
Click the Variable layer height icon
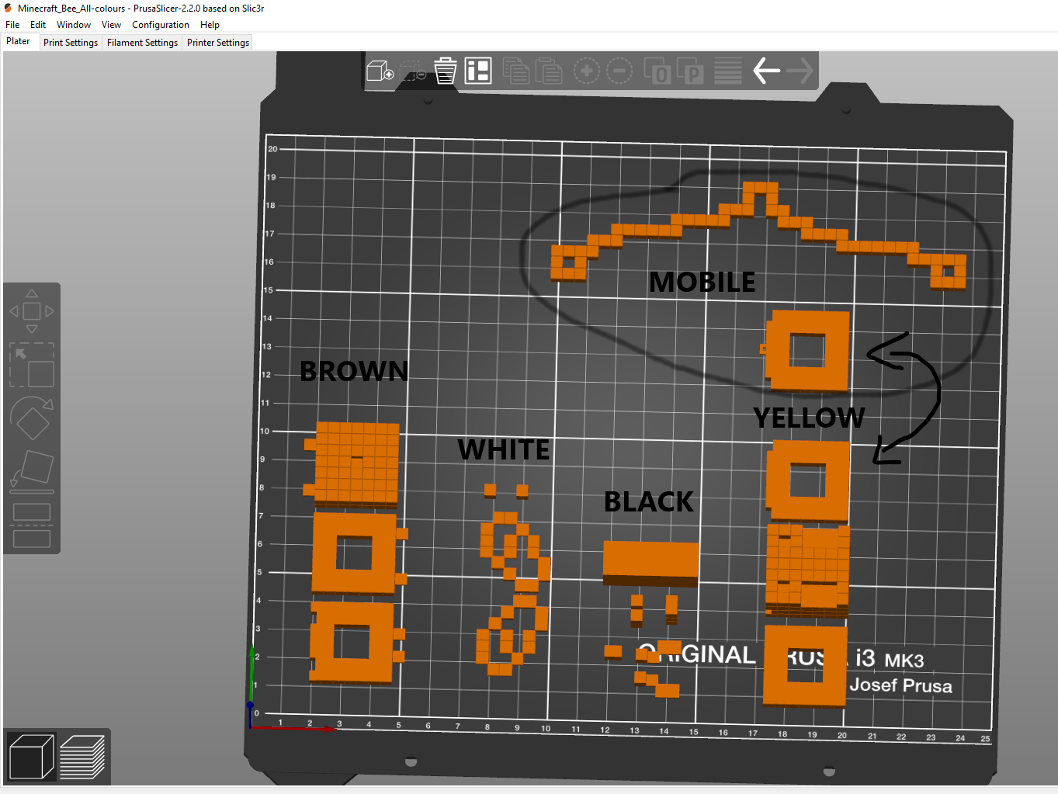[728, 71]
